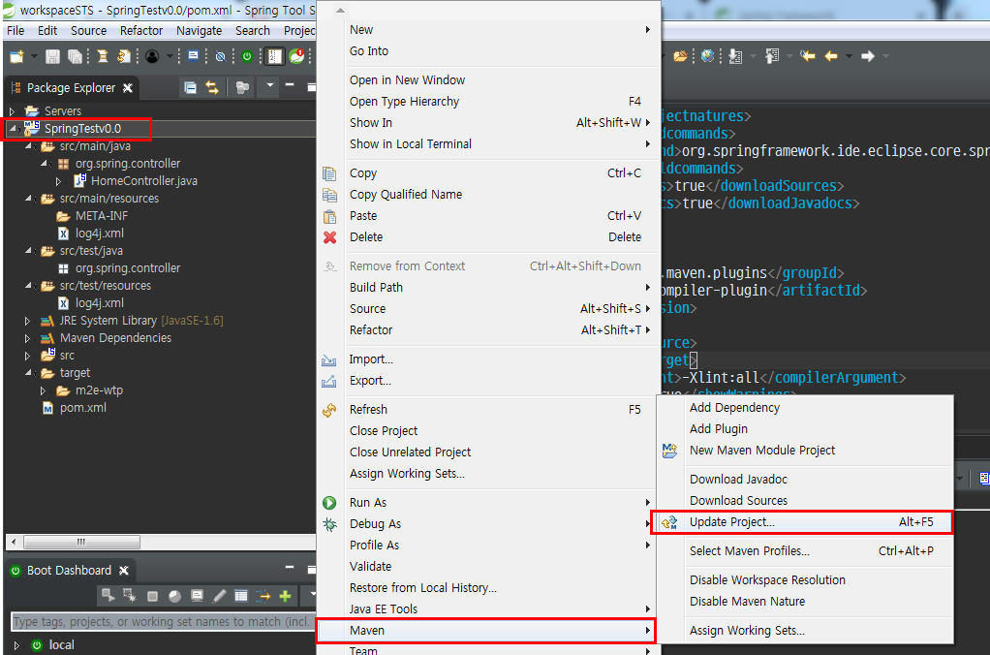Choose Delete in the context menu
990x655 pixels.
click(x=487, y=237)
